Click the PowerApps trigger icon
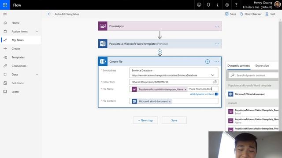 pyautogui.click(x=103, y=26)
